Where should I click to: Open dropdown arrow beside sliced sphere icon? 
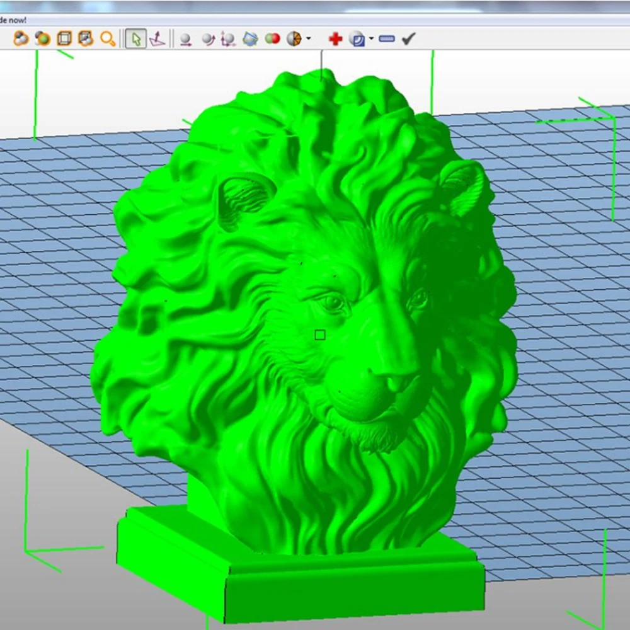click(309, 38)
